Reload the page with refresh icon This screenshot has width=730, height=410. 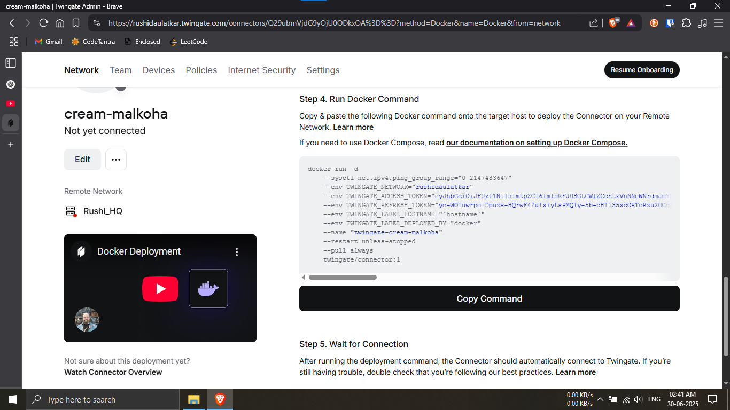(x=44, y=23)
